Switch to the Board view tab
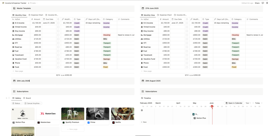 27,98
